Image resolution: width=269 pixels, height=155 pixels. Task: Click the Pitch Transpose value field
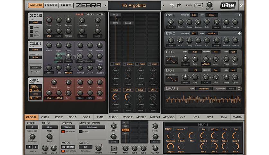tap(32, 127)
